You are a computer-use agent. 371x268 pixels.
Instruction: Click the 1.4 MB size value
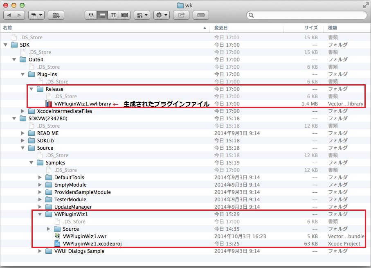click(310, 104)
